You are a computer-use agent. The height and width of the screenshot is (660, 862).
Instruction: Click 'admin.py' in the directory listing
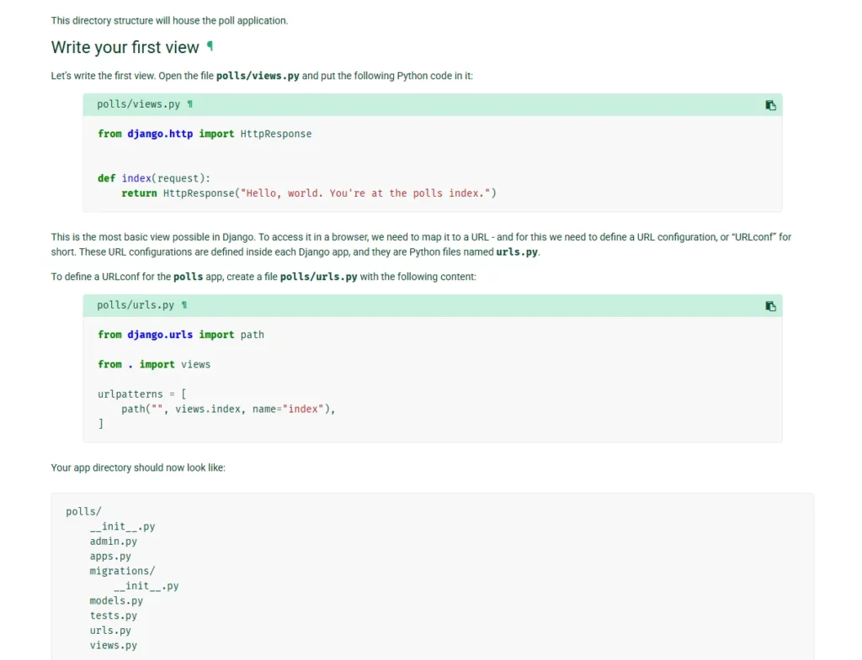tap(113, 541)
